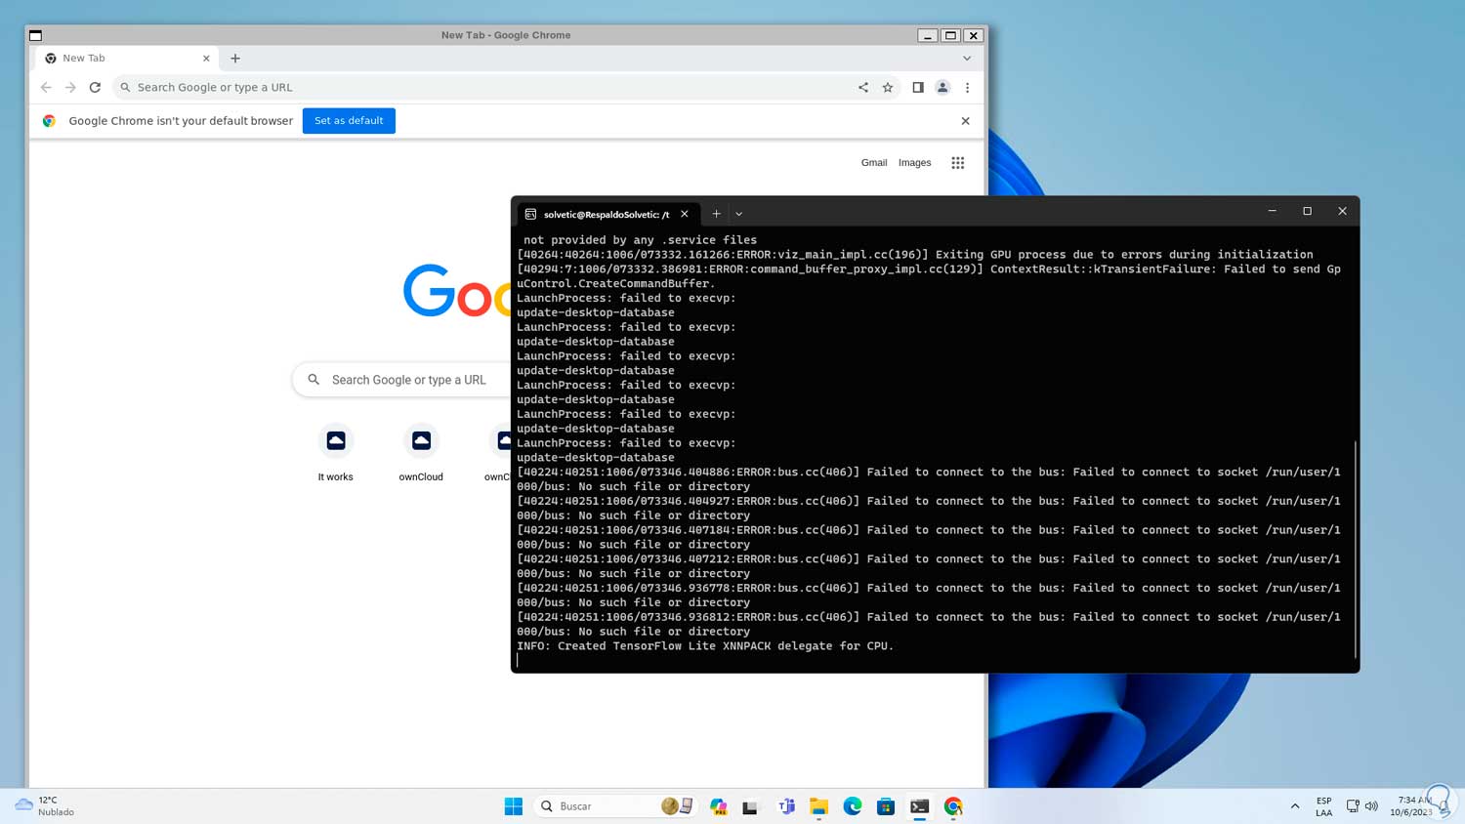Switch to Windows Terminal in the taskbar
Screen dimensions: 1465x824
coord(919,806)
